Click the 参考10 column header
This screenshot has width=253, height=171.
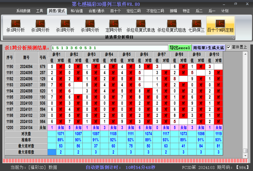click(x=214, y=54)
